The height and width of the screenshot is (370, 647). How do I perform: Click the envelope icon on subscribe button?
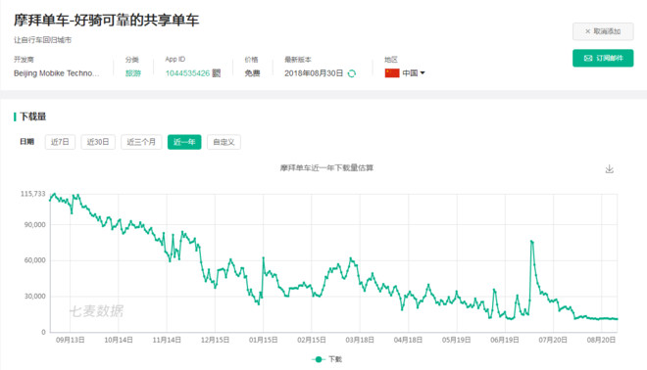[x=588, y=58]
